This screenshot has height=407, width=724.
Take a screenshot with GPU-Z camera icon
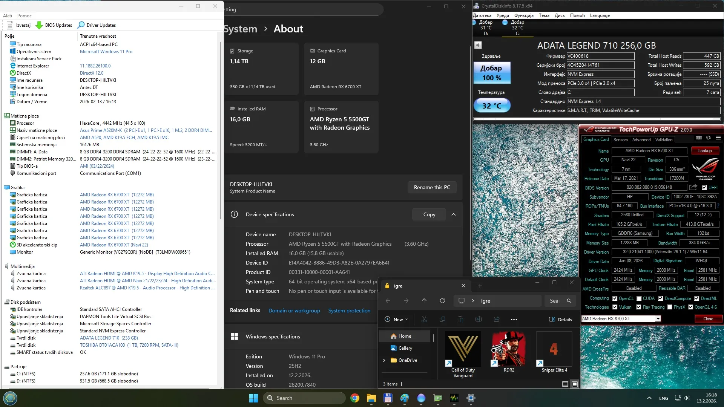[699, 138]
